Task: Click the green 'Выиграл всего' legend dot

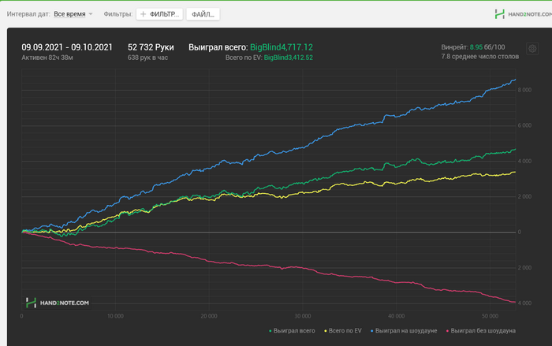Action: click(270, 331)
